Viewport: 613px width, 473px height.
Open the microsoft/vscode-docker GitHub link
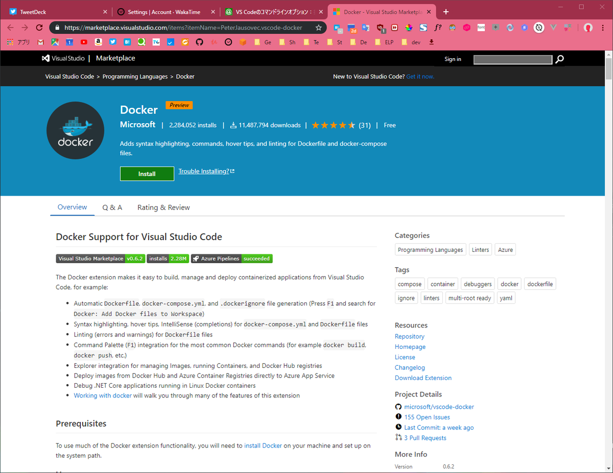[439, 407]
